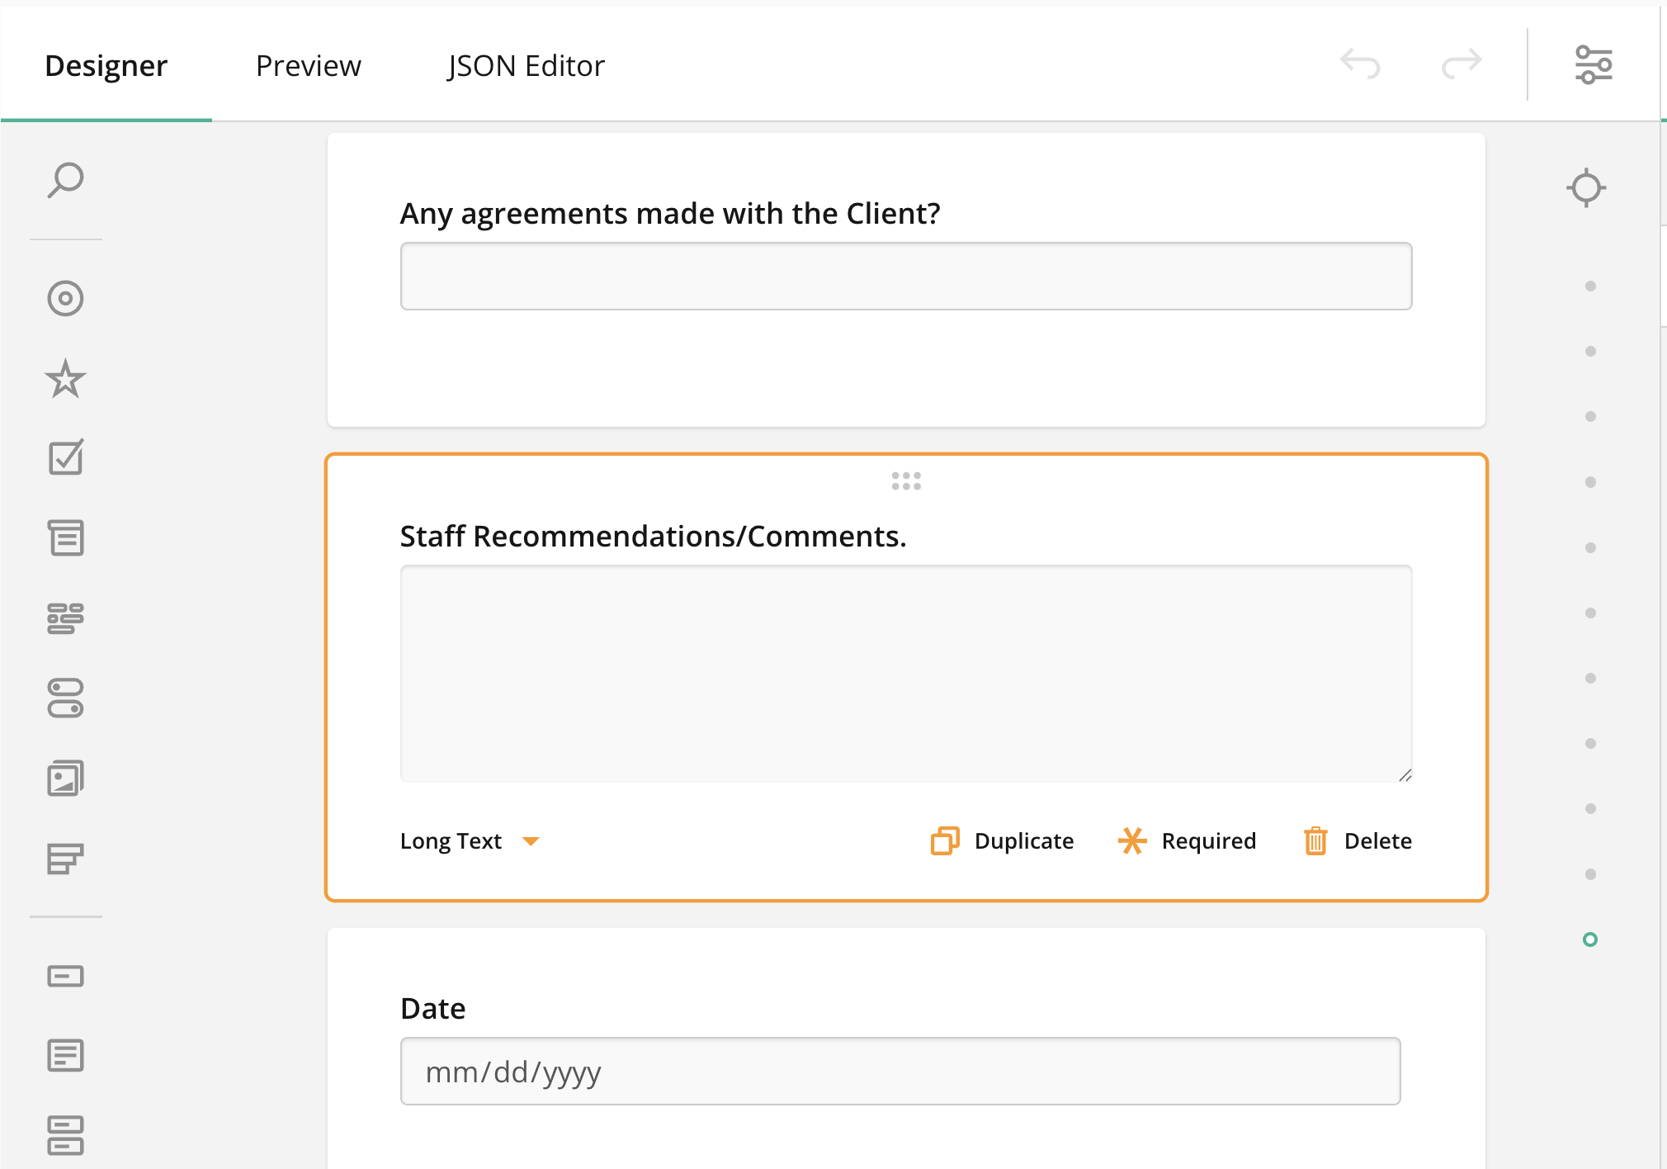Click the agreements with Client text field
The height and width of the screenshot is (1169, 1667).
coord(905,276)
